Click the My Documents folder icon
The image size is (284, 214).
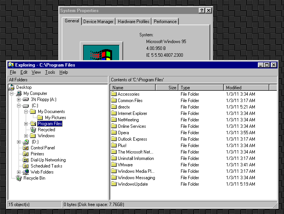pyautogui.click(x=33, y=112)
